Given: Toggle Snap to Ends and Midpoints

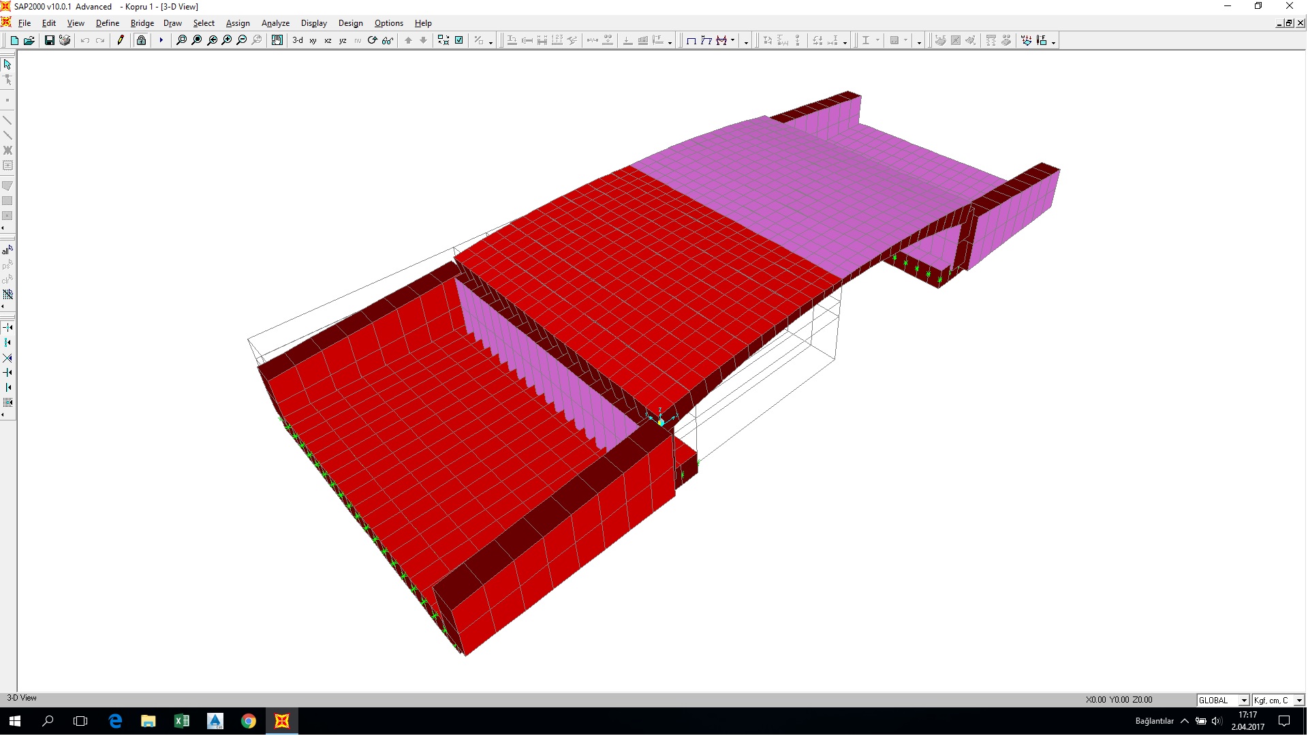Looking at the screenshot, I should [7, 343].
